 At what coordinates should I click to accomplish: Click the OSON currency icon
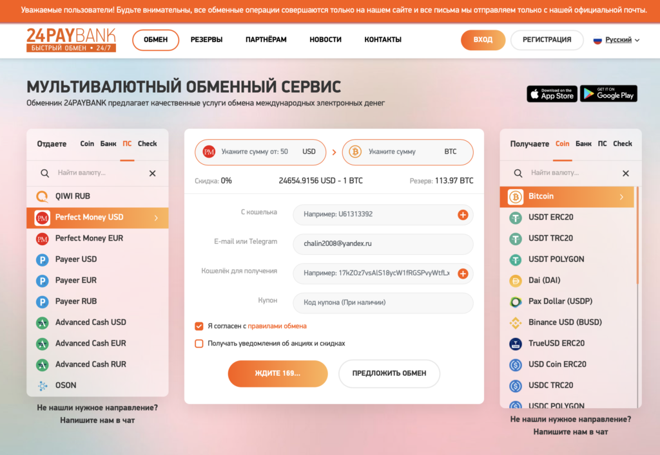click(42, 385)
